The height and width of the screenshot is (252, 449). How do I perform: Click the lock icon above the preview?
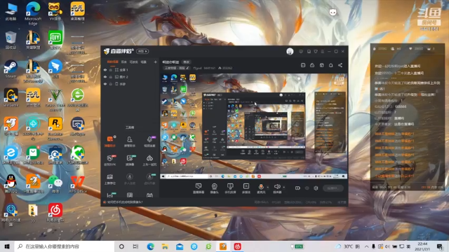[312, 65]
